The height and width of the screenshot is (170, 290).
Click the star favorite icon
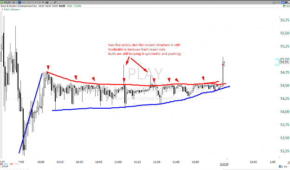(x=274, y=2)
